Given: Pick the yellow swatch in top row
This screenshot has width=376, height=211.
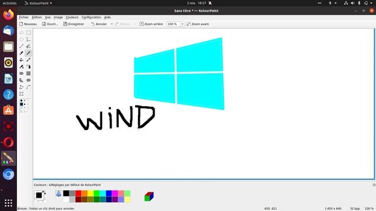Looking at the screenshot, I should coord(90,193).
